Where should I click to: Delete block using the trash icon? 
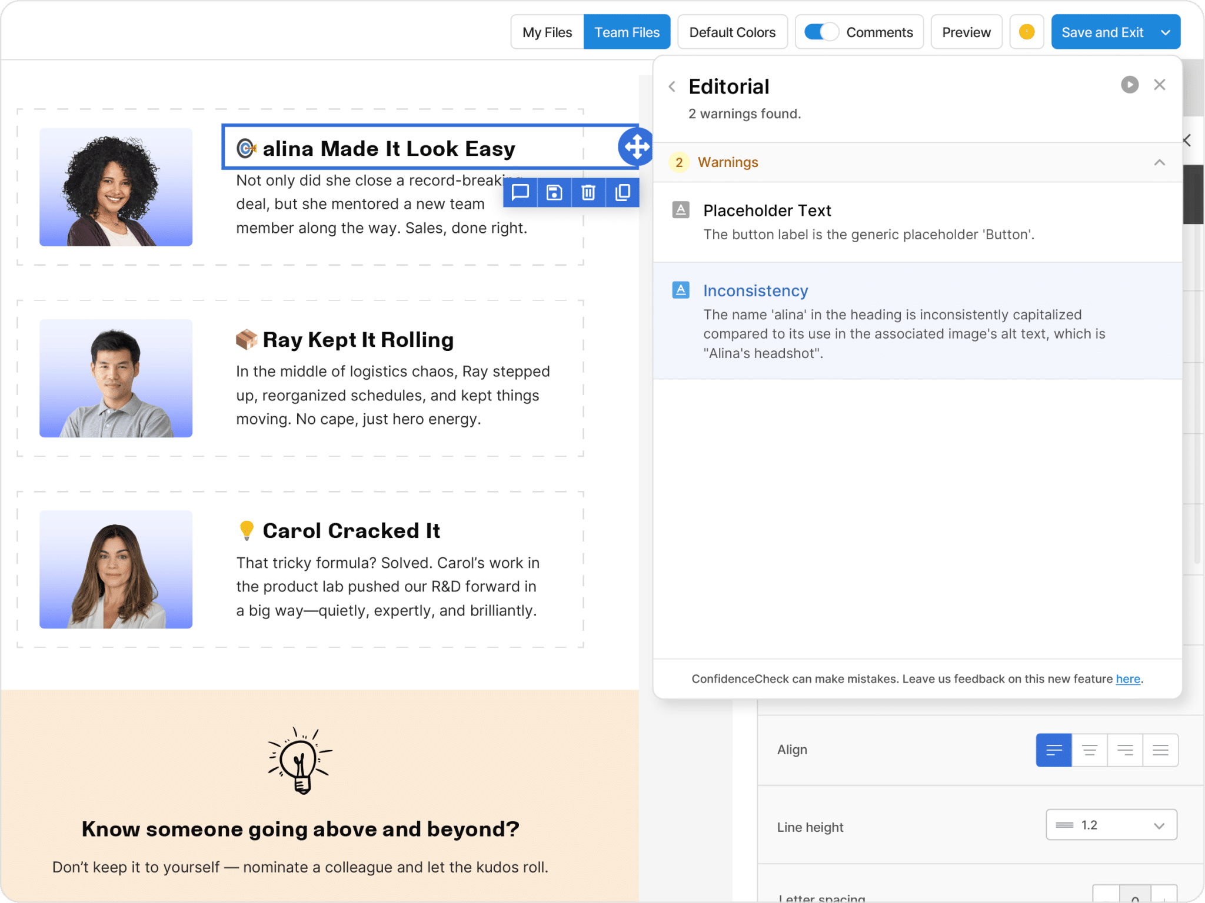[x=588, y=193]
